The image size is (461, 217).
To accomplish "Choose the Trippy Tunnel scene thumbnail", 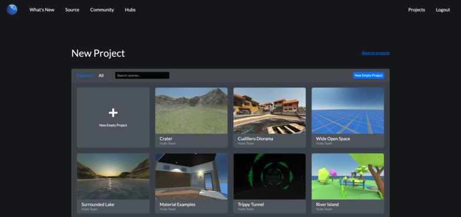I will coord(269,176).
